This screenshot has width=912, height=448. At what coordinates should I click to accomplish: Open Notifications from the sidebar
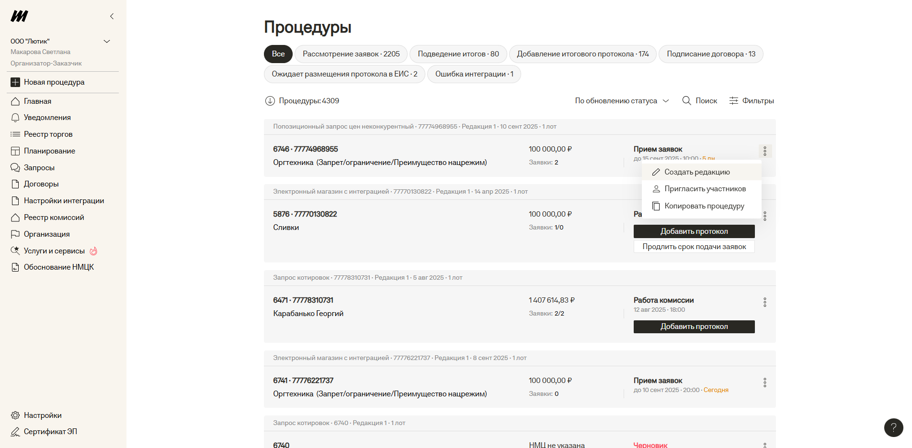(47, 118)
